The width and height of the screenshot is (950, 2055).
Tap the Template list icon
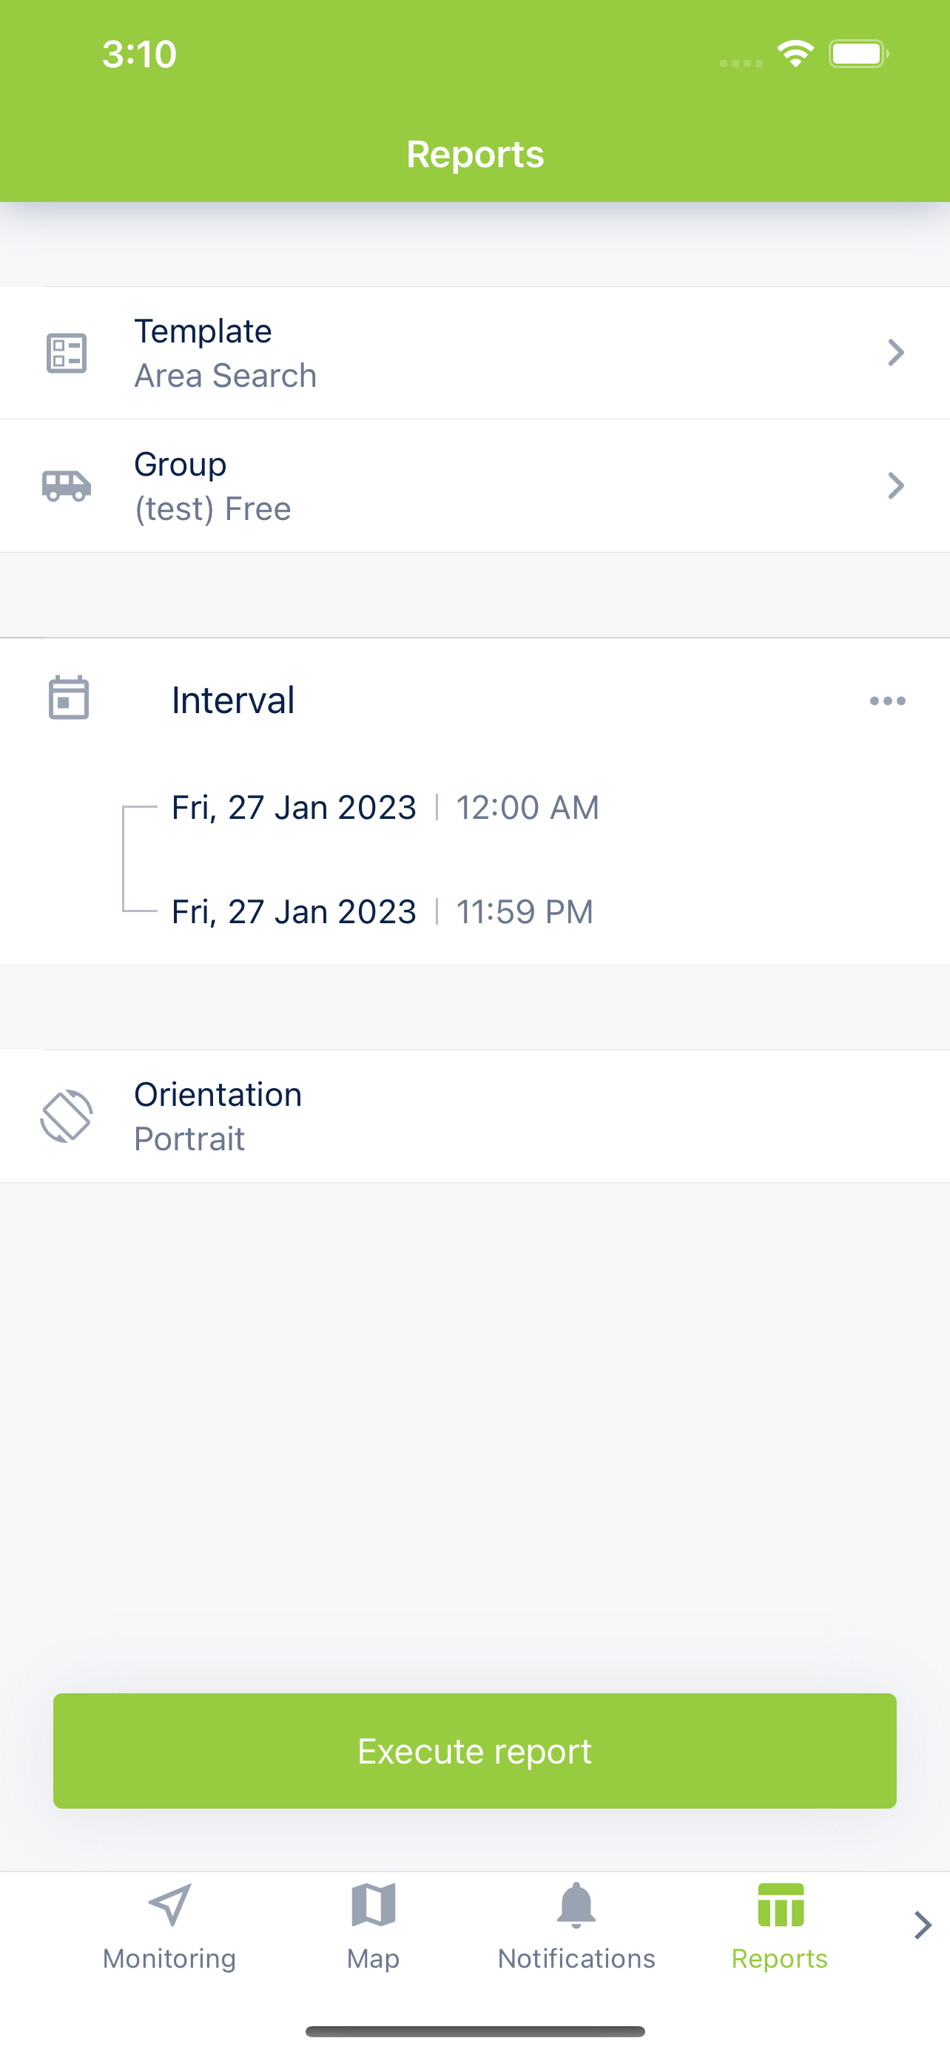66,354
